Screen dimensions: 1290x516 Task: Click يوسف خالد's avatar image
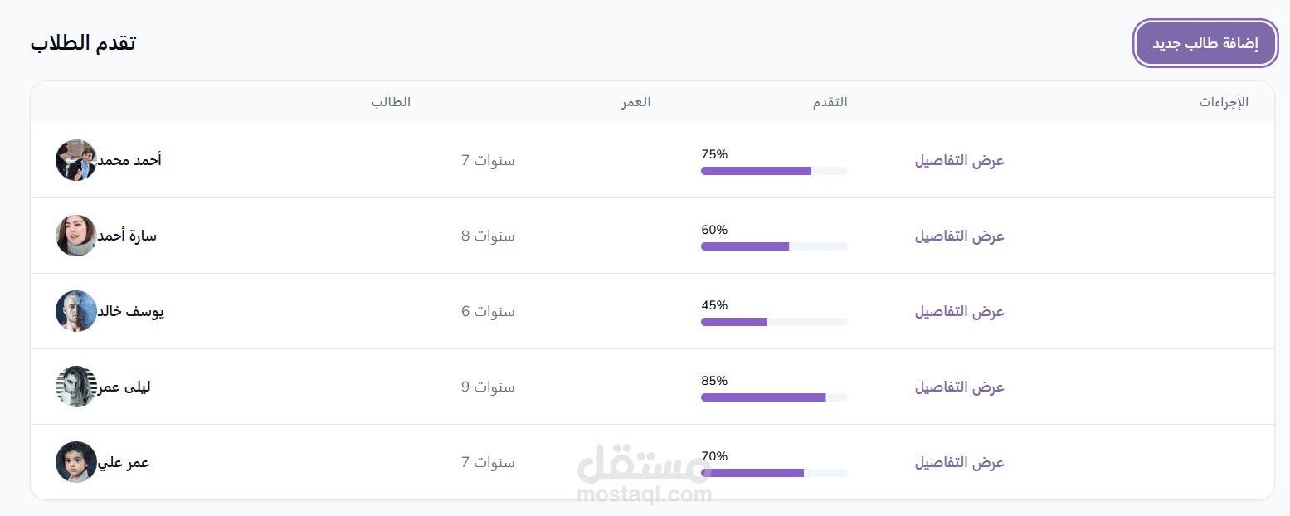pyautogui.click(x=76, y=311)
